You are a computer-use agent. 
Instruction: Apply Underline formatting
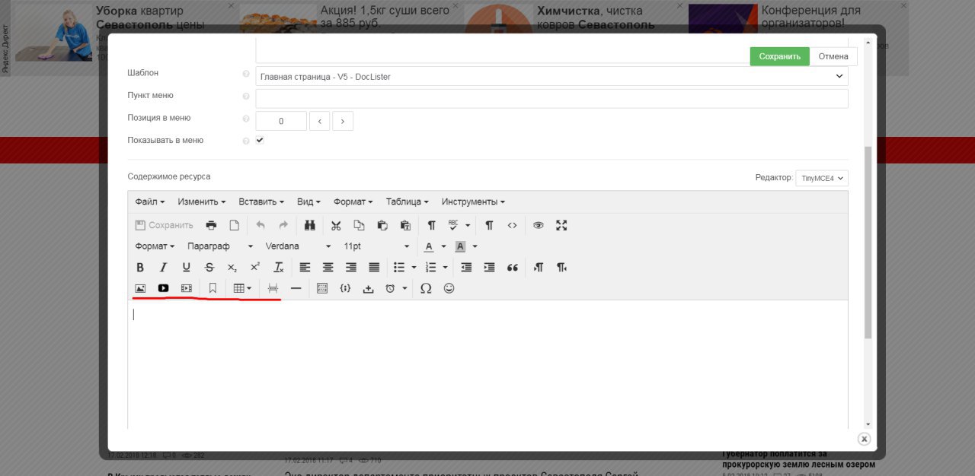tap(186, 267)
